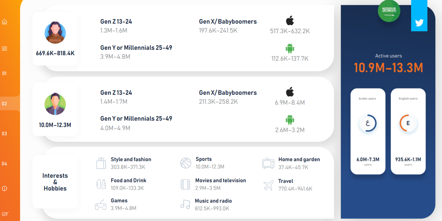Click the Sports interest icon

(x=185, y=163)
